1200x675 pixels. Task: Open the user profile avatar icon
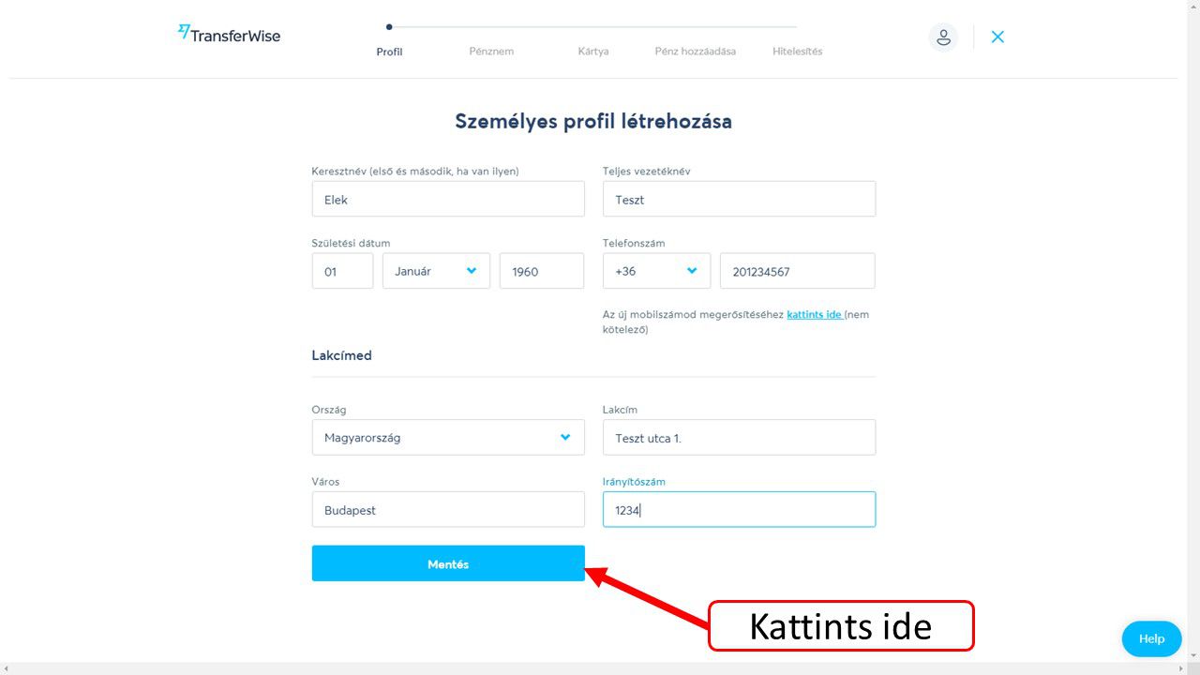(943, 37)
